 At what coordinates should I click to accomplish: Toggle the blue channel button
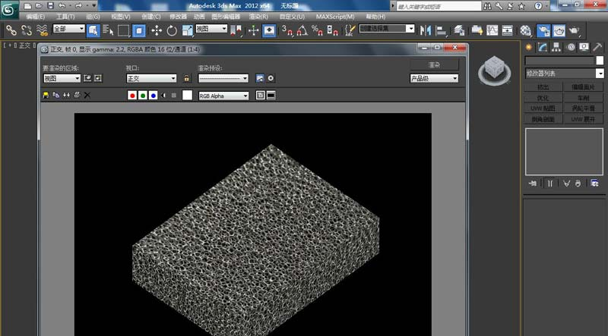click(154, 96)
